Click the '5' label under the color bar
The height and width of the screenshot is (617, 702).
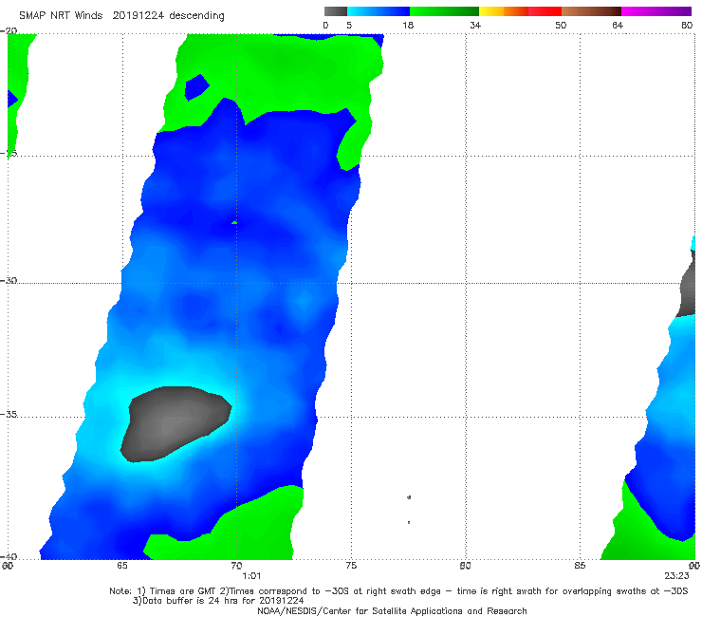[x=349, y=26]
